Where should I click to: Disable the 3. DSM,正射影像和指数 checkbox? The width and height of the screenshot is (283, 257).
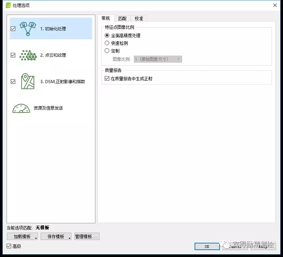click(x=13, y=82)
